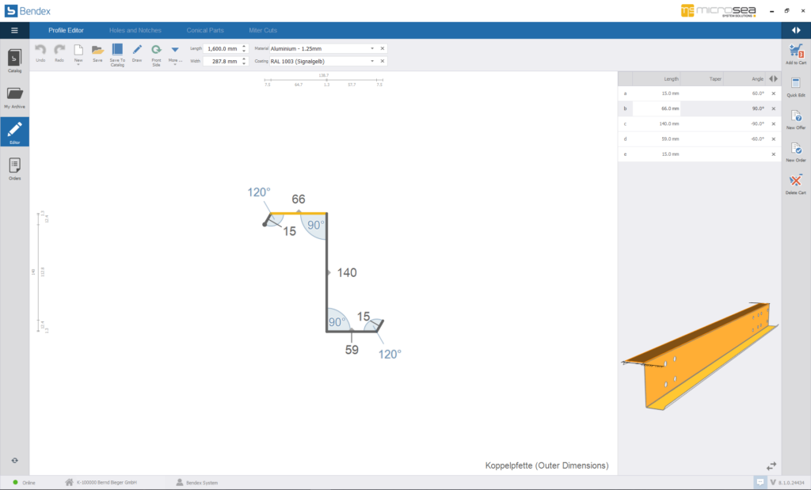Save the profile to the catalog
The image size is (811, 490).
pyautogui.click(x=116, y=50)
